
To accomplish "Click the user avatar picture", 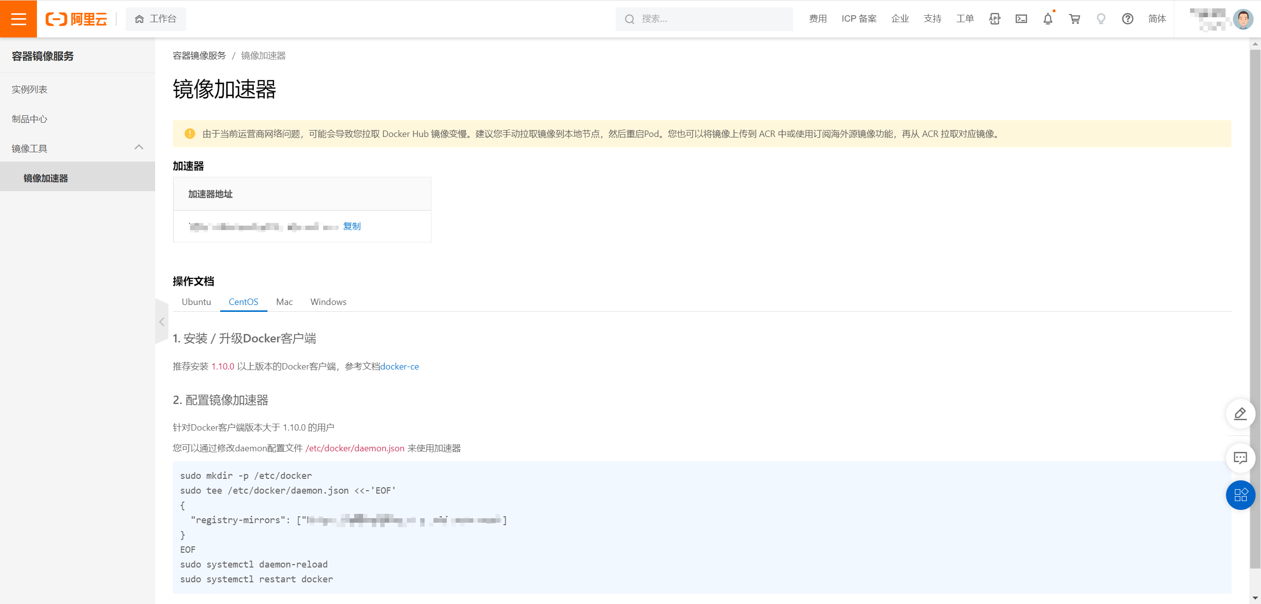I will [x=1243, y=19].
